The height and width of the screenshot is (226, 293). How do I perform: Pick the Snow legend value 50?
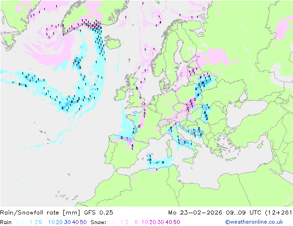[x=177, y=222]
